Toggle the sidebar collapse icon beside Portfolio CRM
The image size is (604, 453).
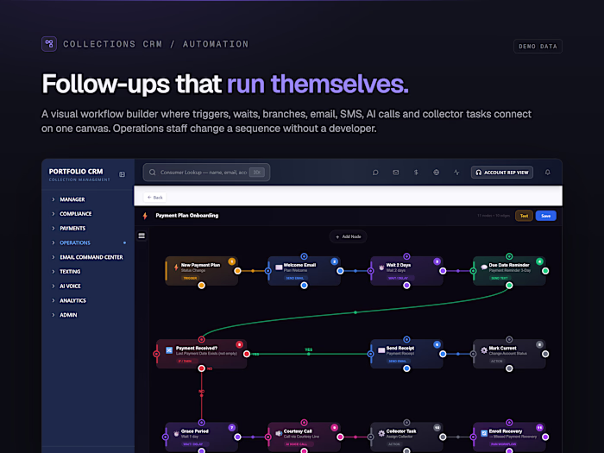(123, 174)
